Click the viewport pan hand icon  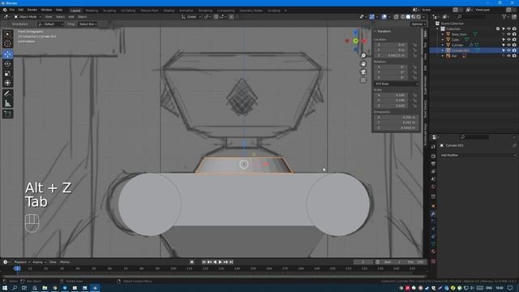pos(363,63)
